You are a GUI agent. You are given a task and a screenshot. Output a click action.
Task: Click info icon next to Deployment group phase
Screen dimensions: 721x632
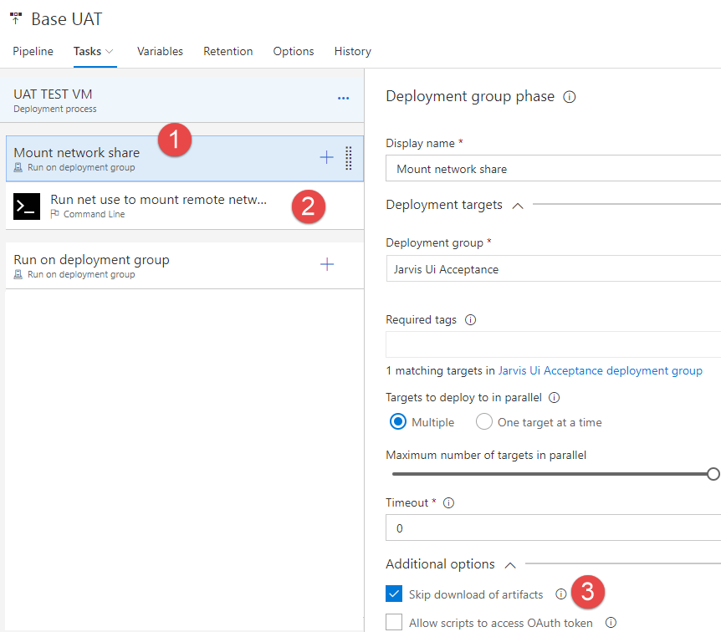570,97
